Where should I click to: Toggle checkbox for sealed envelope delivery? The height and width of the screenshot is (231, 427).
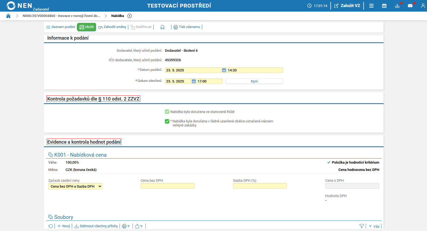(x=167, y=121)
